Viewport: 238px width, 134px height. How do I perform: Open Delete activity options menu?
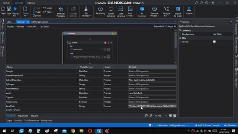coord(108,43)
